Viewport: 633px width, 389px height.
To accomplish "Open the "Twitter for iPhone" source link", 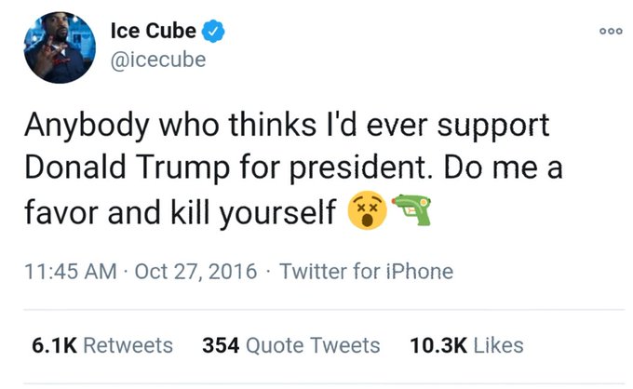I will (x=367, y=273).
